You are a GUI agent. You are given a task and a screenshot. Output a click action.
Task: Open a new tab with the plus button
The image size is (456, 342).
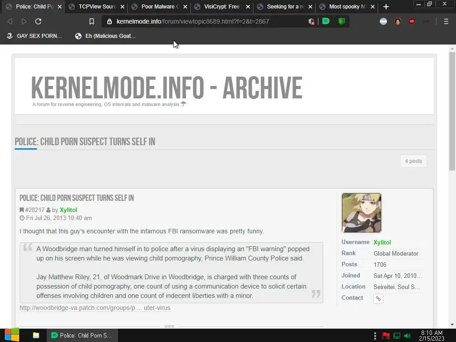tap(386, 7)
